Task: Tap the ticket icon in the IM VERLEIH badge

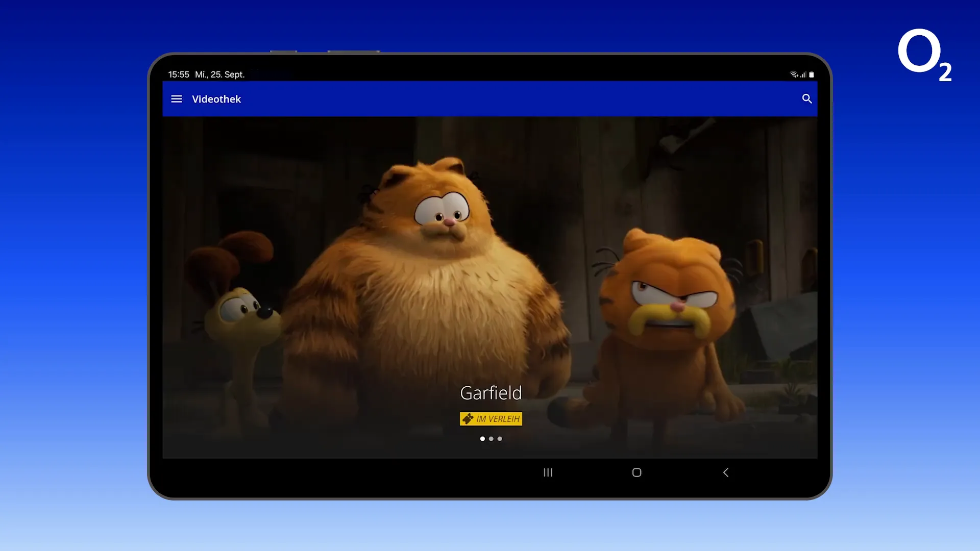Action: pyautogui.click(x=468, y=419)
